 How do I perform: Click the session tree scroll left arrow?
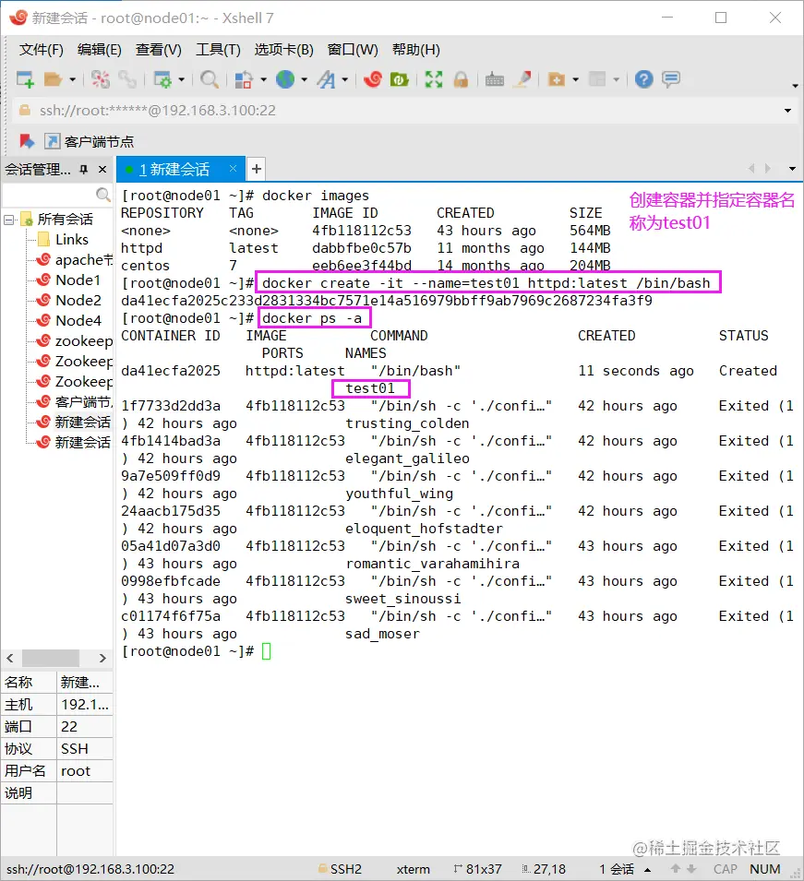9,658
